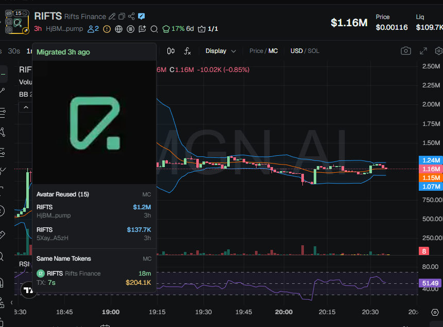
Task: Switch currency to SOL
Action: (x=313, y=51)
